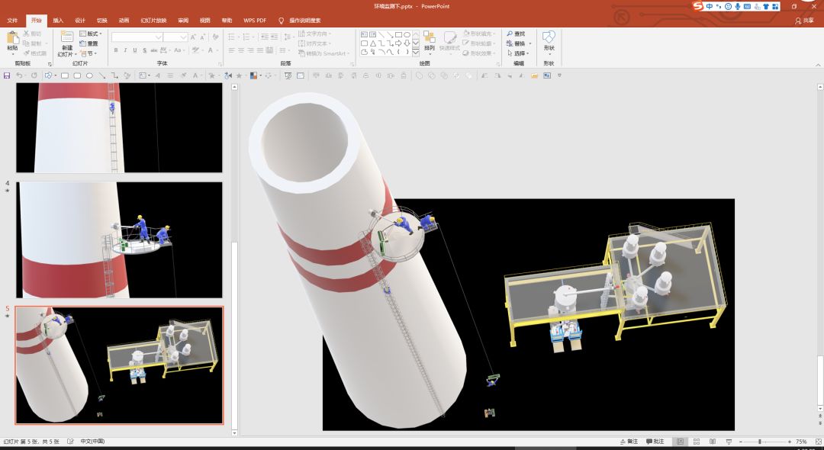Open the Section (节) dropdown
This screenshot has height=450, width=824.
pos(89,53)
